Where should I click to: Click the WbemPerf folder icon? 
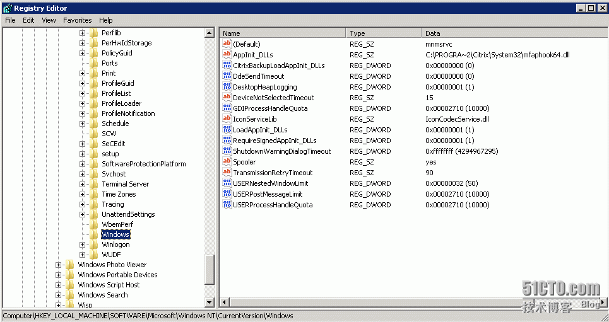click(93, 224)
